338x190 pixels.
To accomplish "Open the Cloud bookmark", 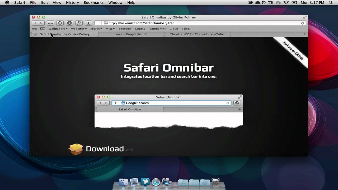I will click(x=174, y=28).
